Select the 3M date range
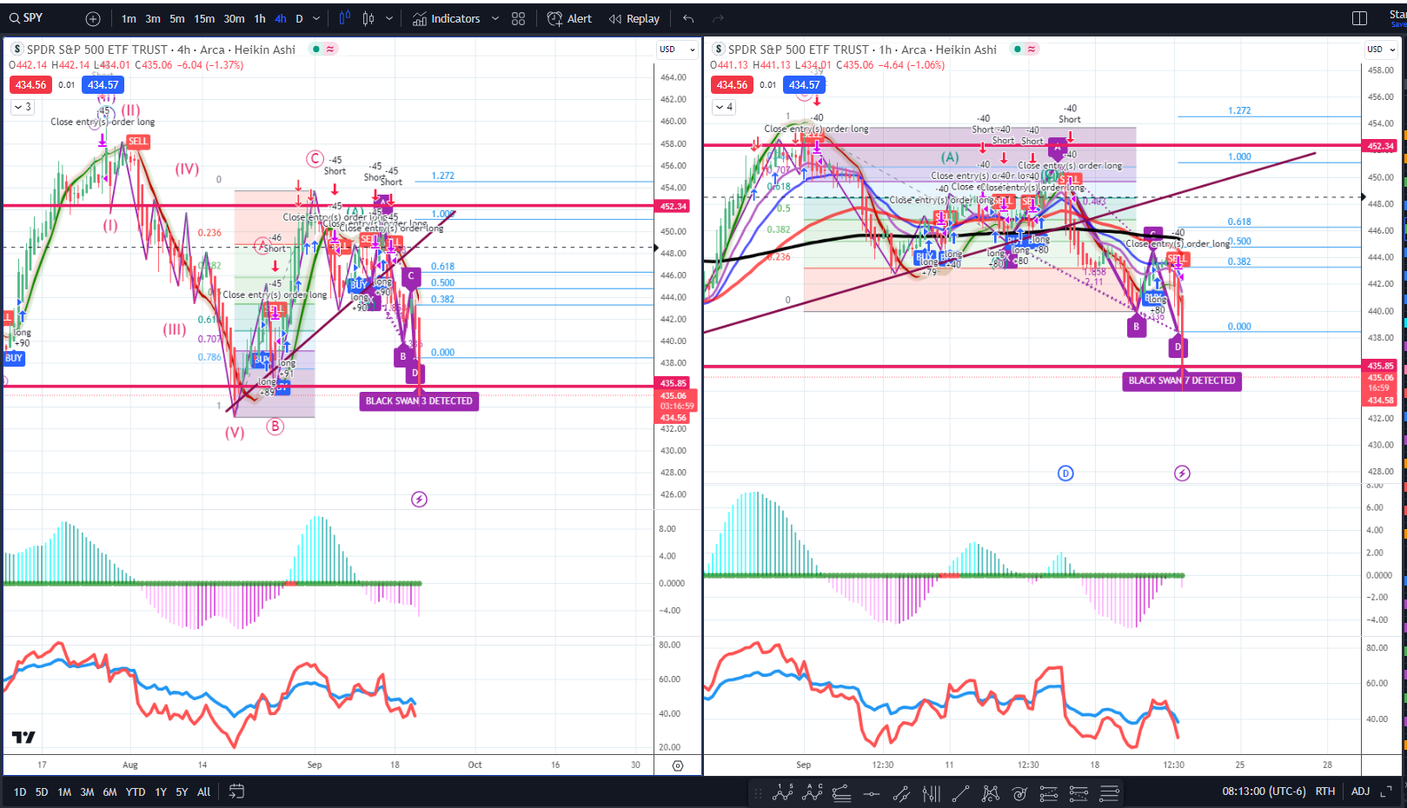Image resolution: width=1407 pixels, height=808 pixels. (87, 791)
